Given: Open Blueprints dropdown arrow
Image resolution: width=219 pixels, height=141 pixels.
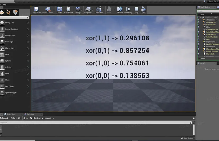Looking at the screenshot, I should [92, 10].
